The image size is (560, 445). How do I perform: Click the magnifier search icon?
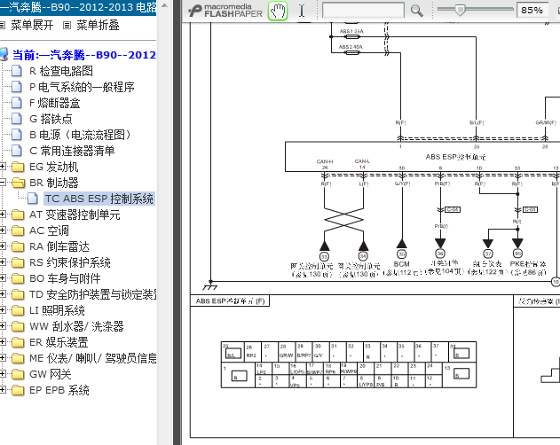pos(416,11)
